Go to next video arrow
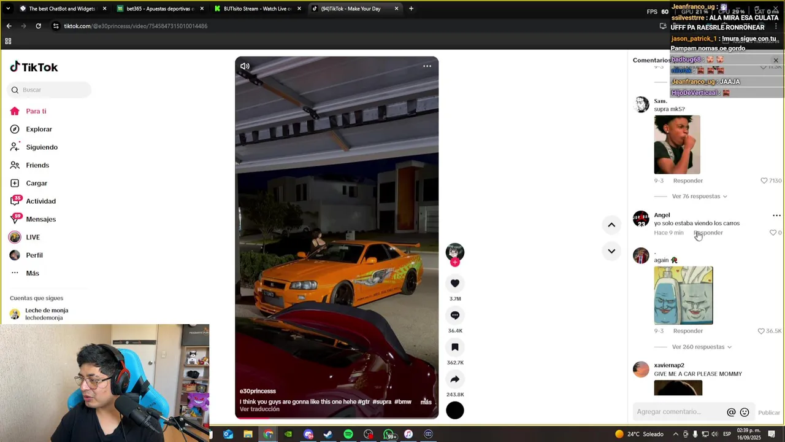Viewport: 785px width, 442px height. [x=611, y=250]
